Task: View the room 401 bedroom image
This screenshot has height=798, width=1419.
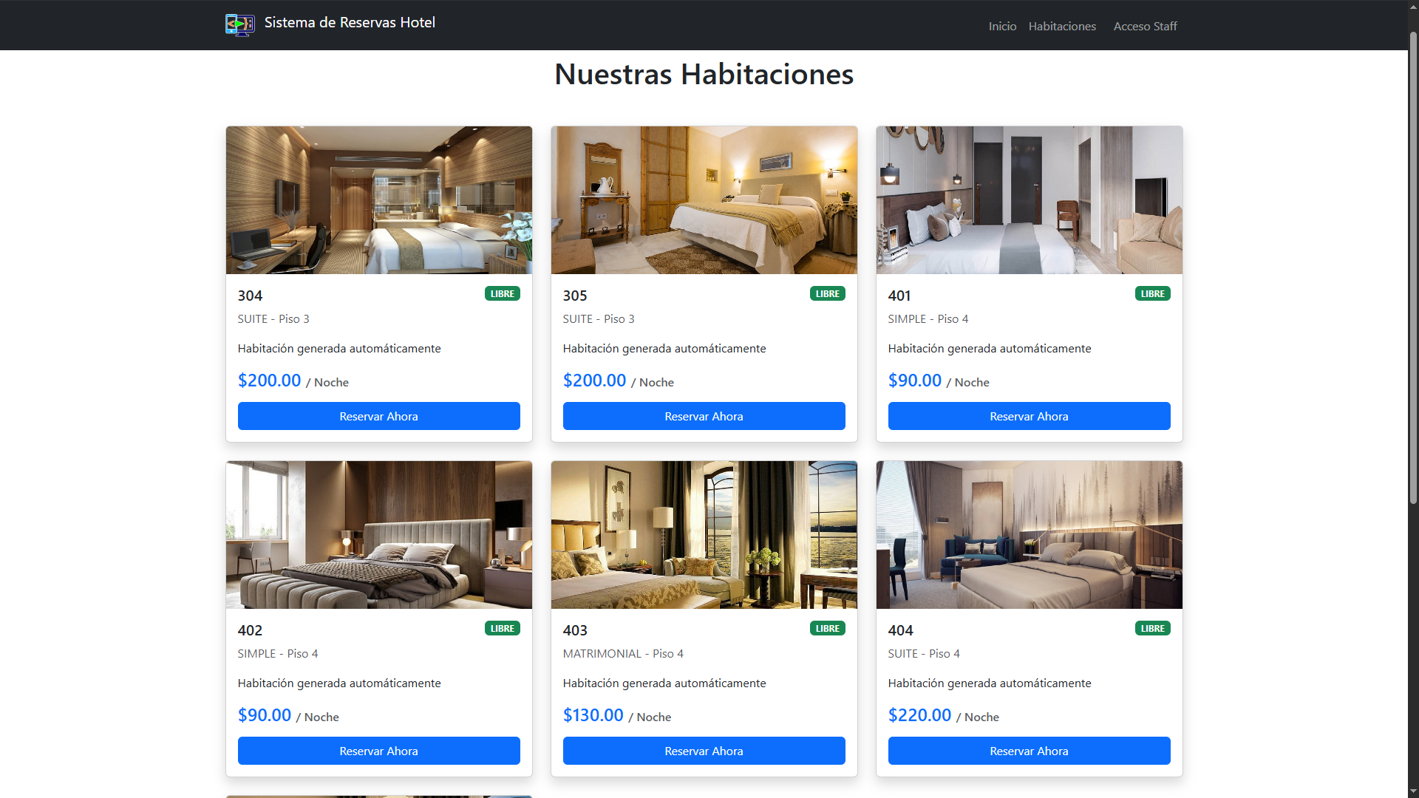Action: click(1030, 200)
